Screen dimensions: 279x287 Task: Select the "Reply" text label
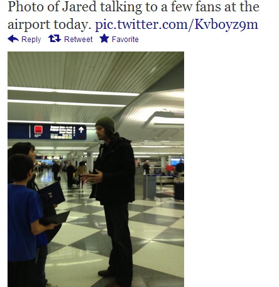(x=31, y=40)
